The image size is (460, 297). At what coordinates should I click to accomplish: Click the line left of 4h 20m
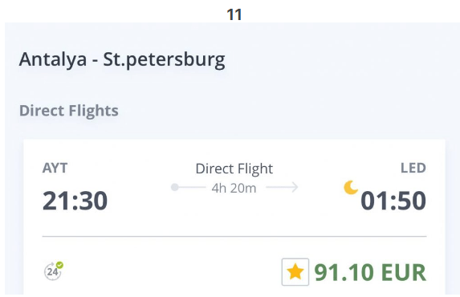(190, 187)
